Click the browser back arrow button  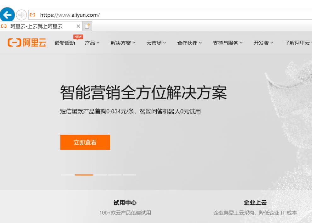click(x=7, y=15)
